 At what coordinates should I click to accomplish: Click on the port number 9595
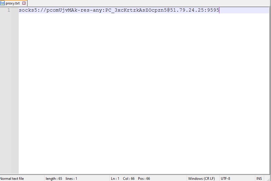coord(213,10)
